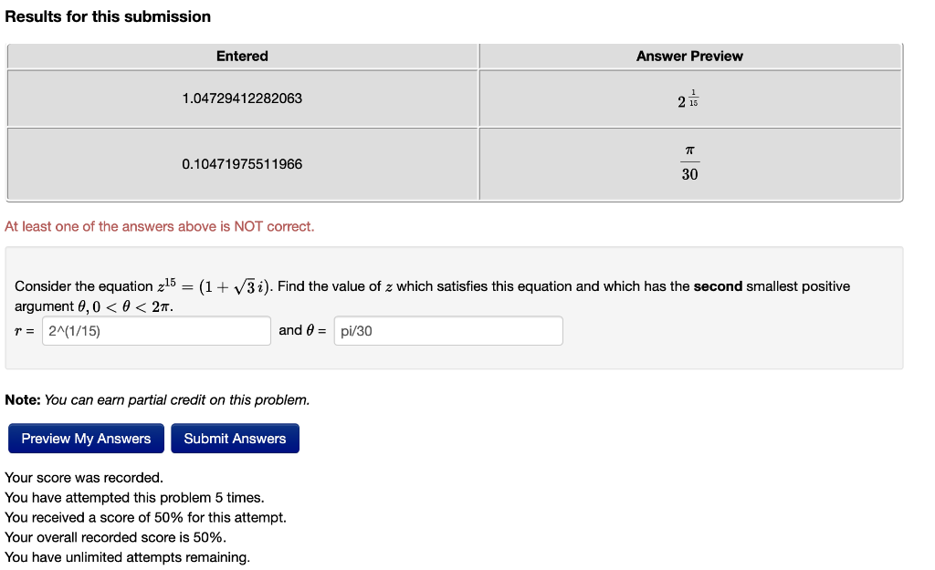The height and width of the screenshot is (570, 935).
Task: Click the answer preview showing 2 to 1/15
Action: tap(688, 100)
